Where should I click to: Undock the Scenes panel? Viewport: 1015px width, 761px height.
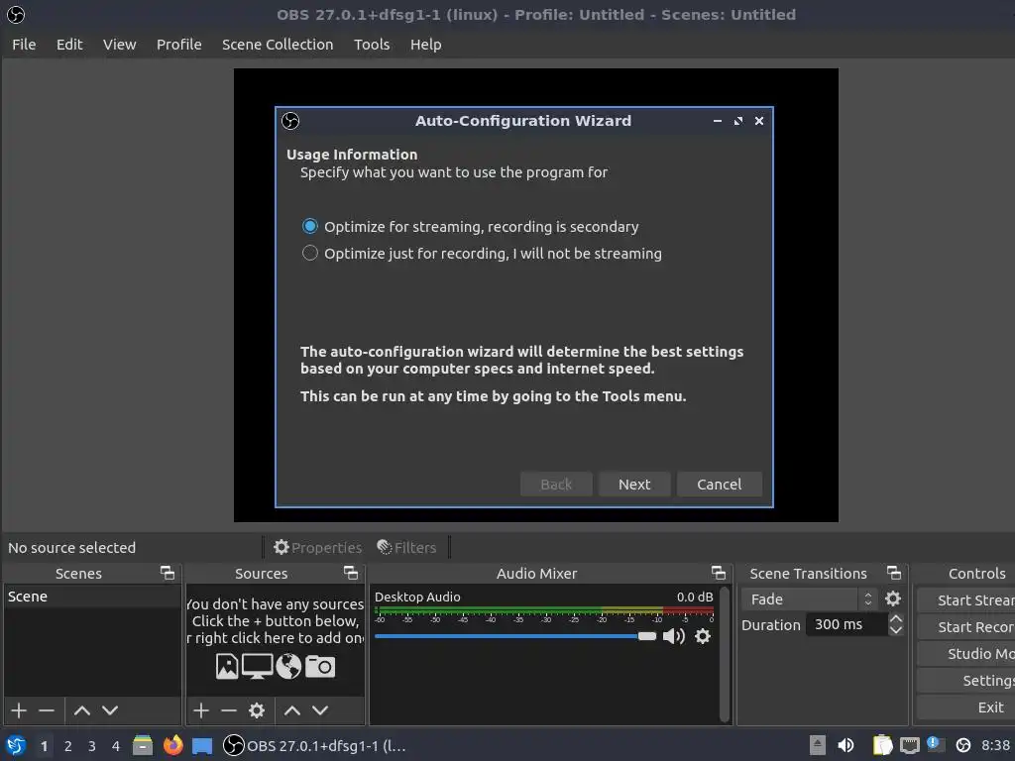click(168, 573)
